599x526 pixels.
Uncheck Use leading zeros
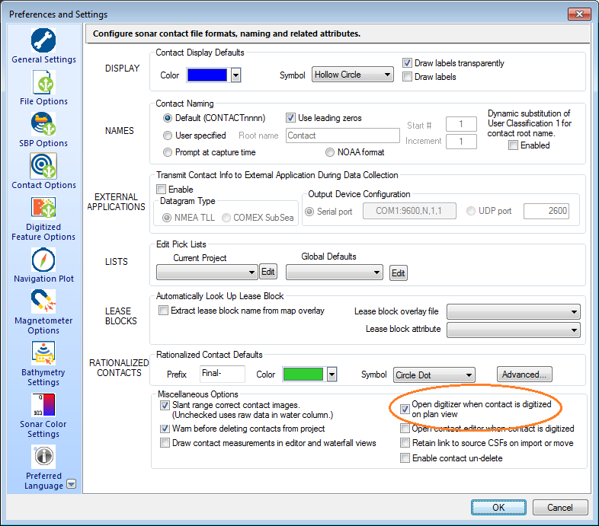pyautogui.click(x=291, y=118)
